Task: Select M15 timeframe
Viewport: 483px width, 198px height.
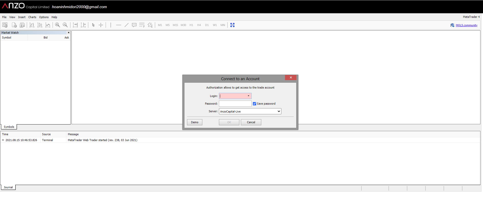Action: 175,25
